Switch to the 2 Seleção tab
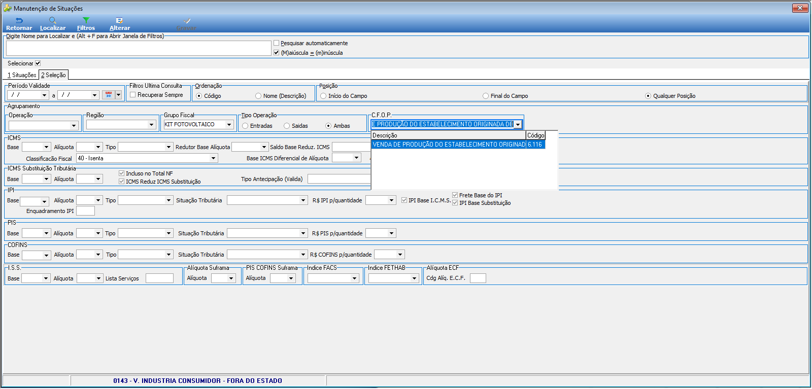 (x=53, y=75)
